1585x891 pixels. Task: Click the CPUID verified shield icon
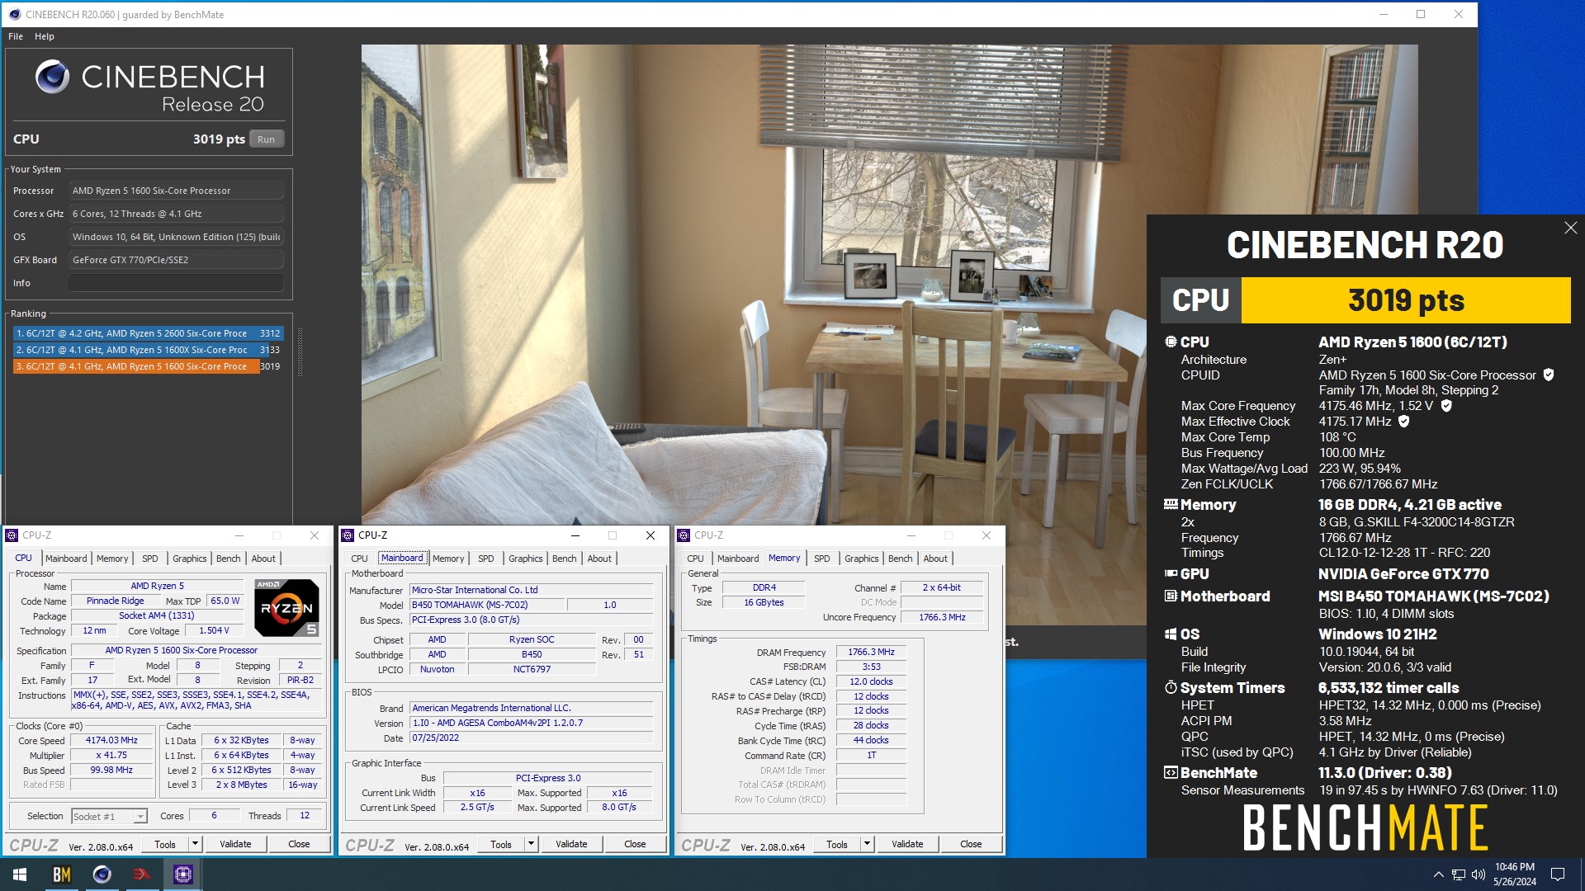[1549, 375]
